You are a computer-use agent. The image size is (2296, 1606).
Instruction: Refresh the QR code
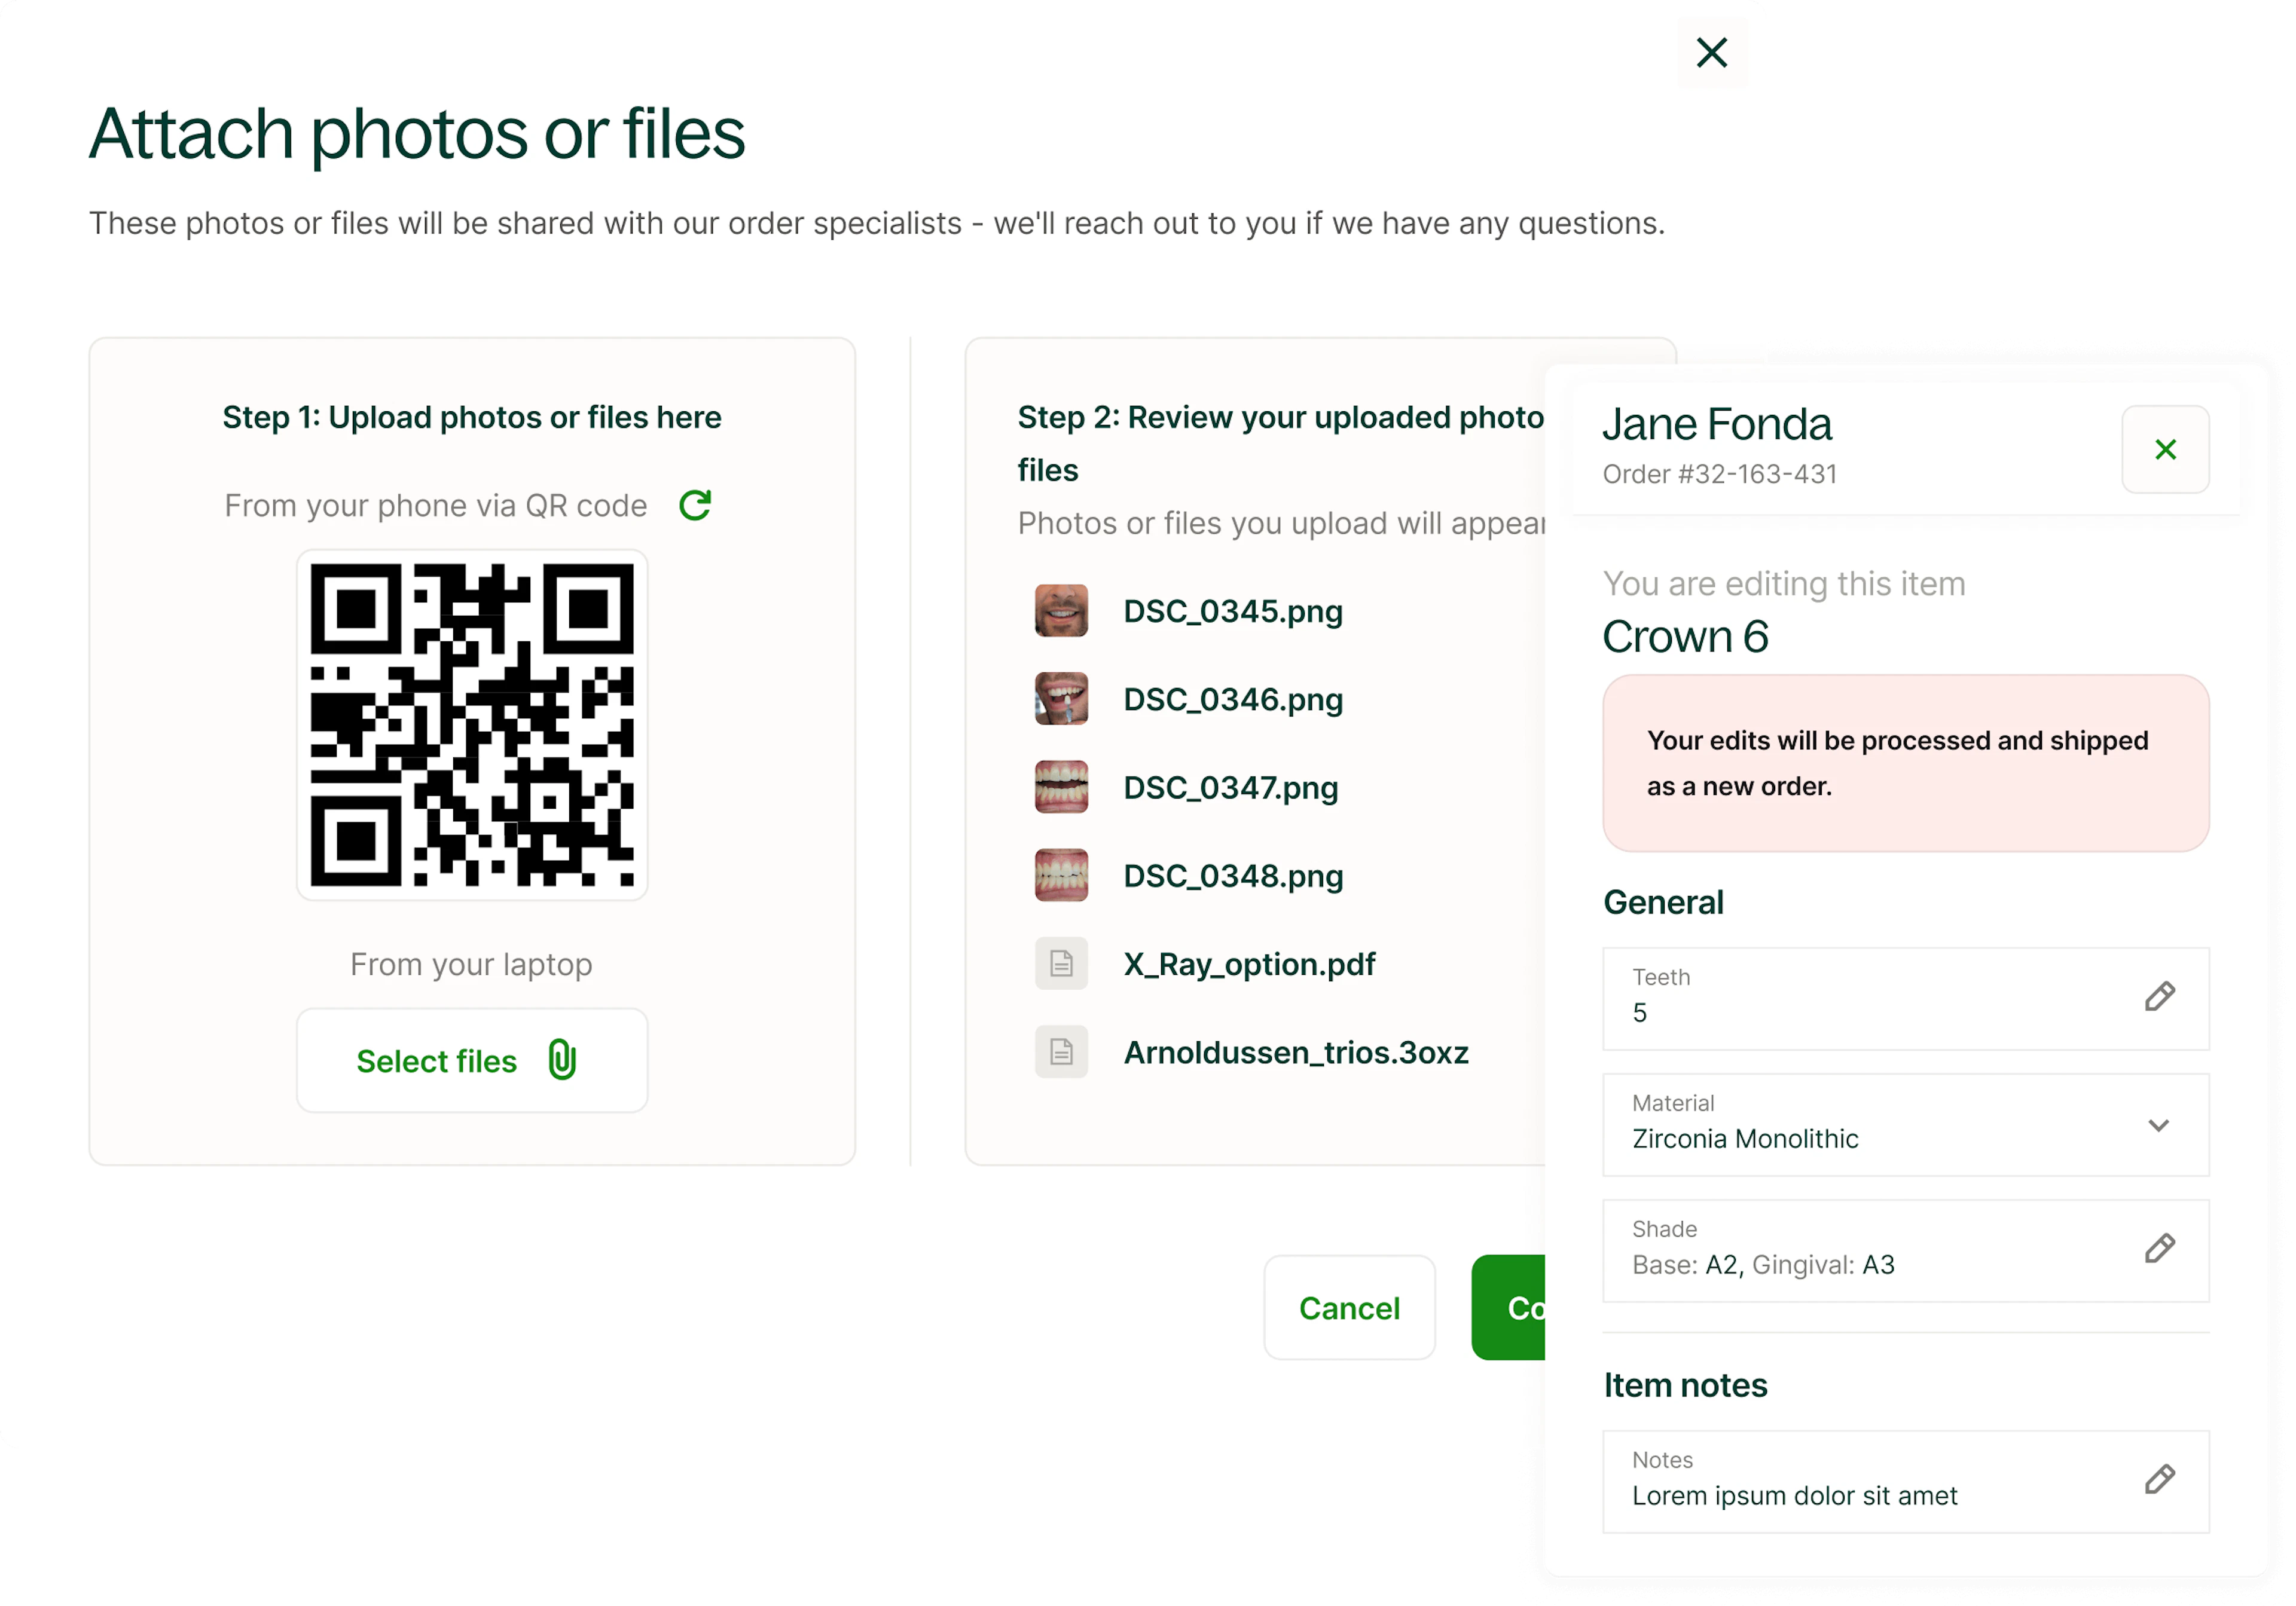coord(695,506)
